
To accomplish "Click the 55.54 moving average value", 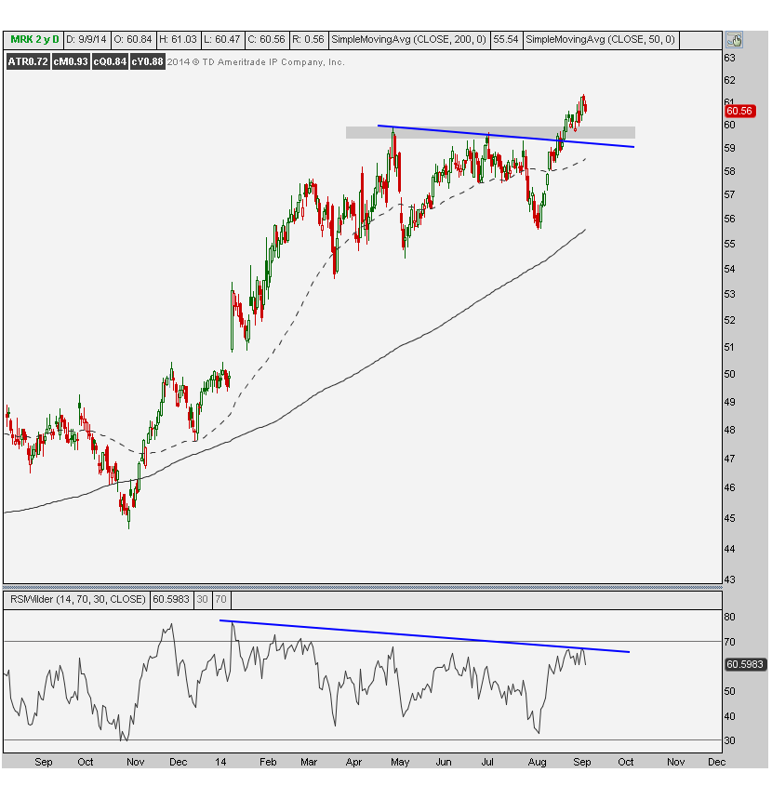I will click(506, 39).
